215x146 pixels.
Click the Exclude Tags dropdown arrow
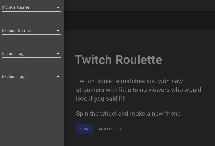pos(58,77)
